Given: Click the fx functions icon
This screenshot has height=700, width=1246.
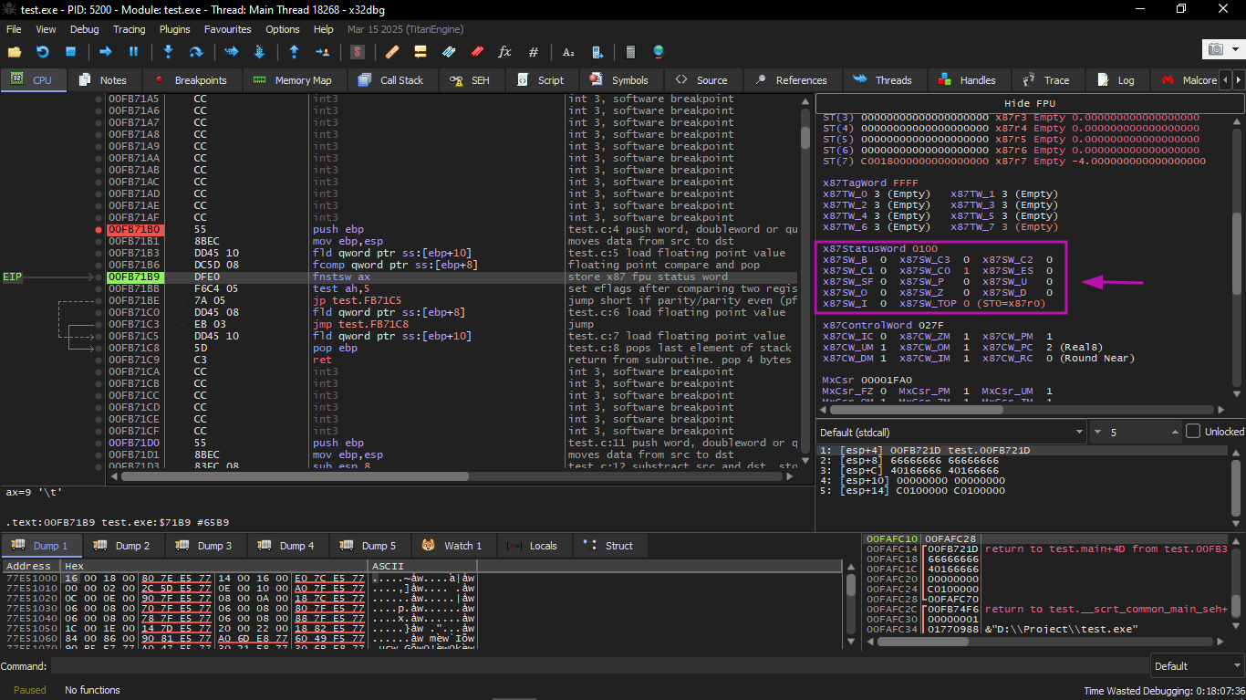Looking at the screenshot, I should pyautogui.click(x=504, y=52).
